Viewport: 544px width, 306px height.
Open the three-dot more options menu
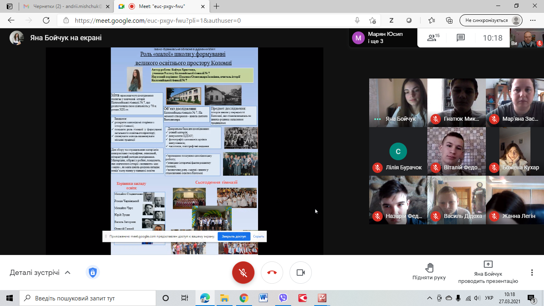(532, 273)
